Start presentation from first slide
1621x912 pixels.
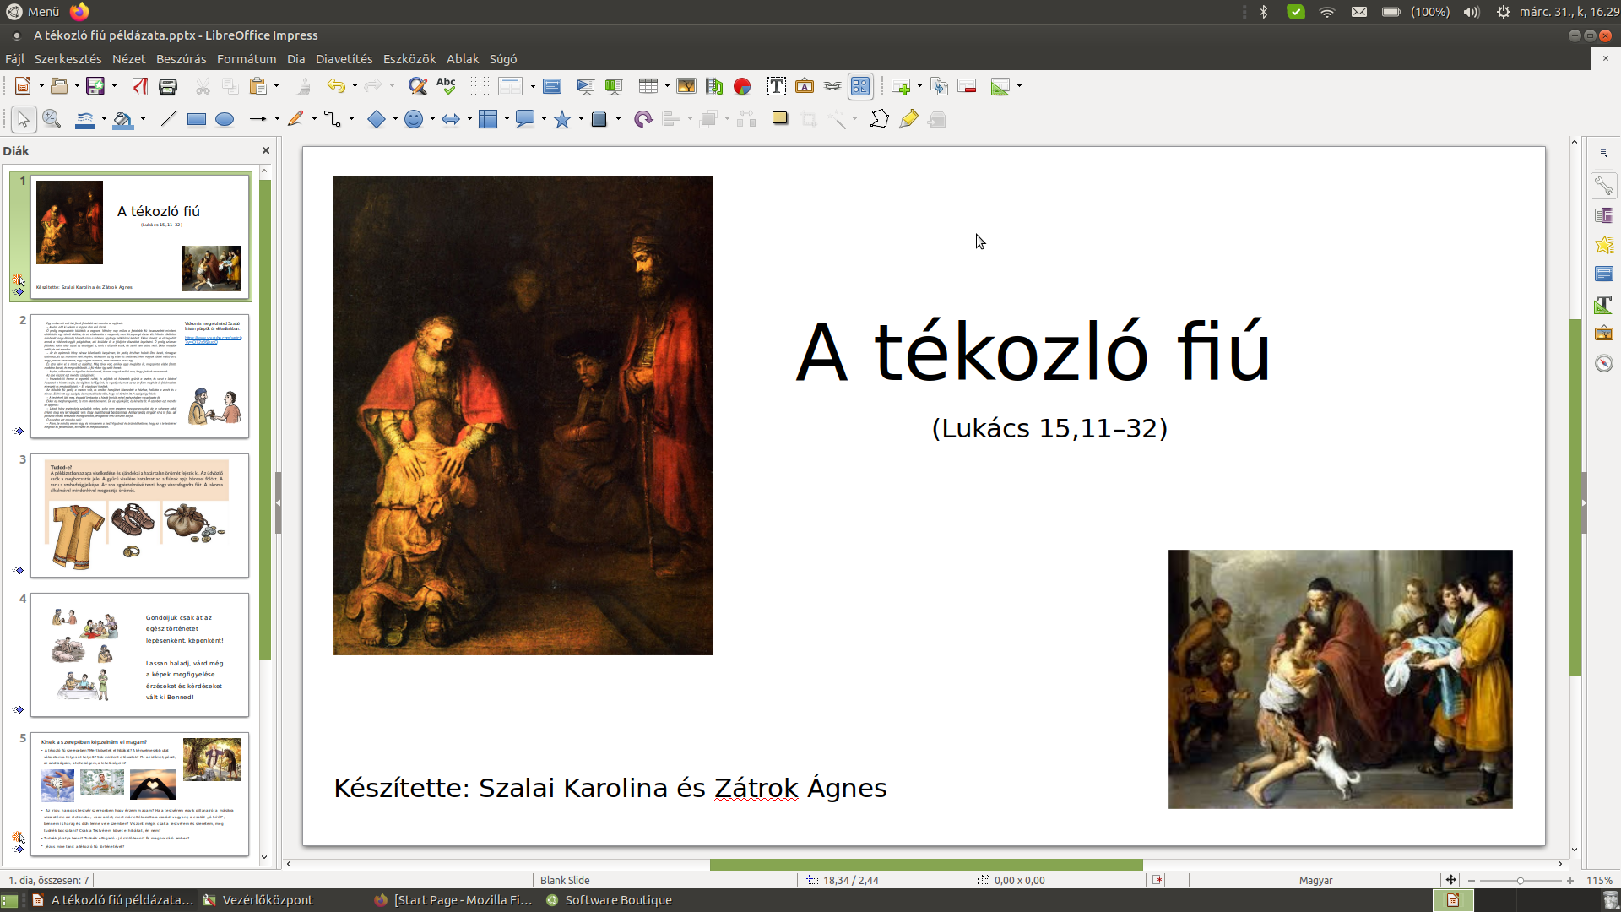[585, 86]
